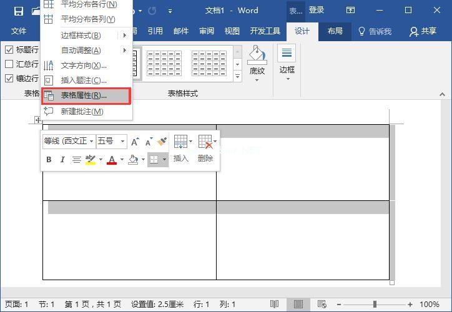This screenshot has height=312, width=452.
Task: Select 表格属性 from context menu
Action: [84, 96]
